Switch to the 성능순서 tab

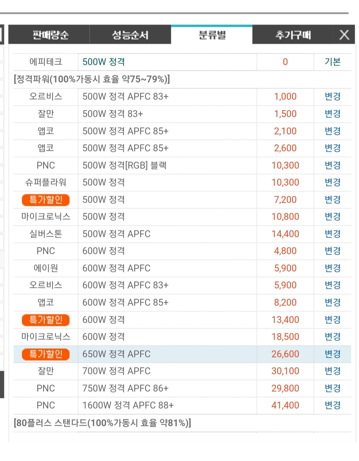(130, 35)
